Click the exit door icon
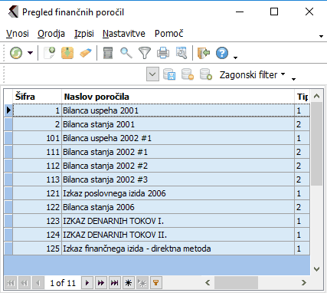Screen dimensions: 327x293 point(204,53)
